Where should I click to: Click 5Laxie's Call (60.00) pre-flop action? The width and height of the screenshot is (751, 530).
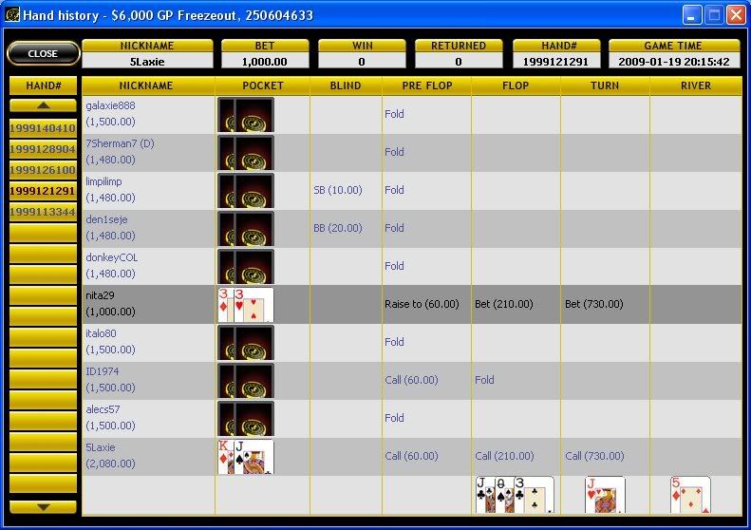point(411,456)
